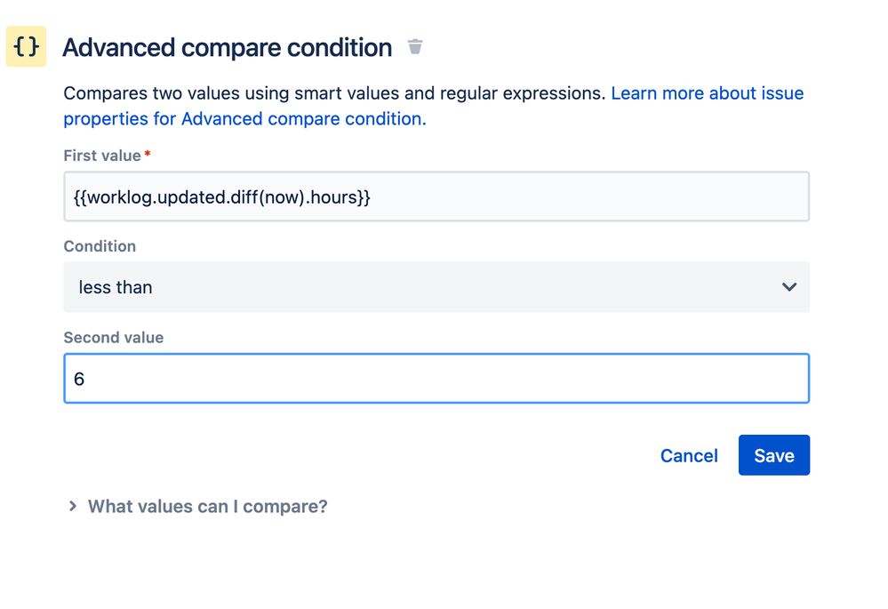Click the curly braces condition icon
Viewport: 888px width, 609px height.
[x=26, y=46]
